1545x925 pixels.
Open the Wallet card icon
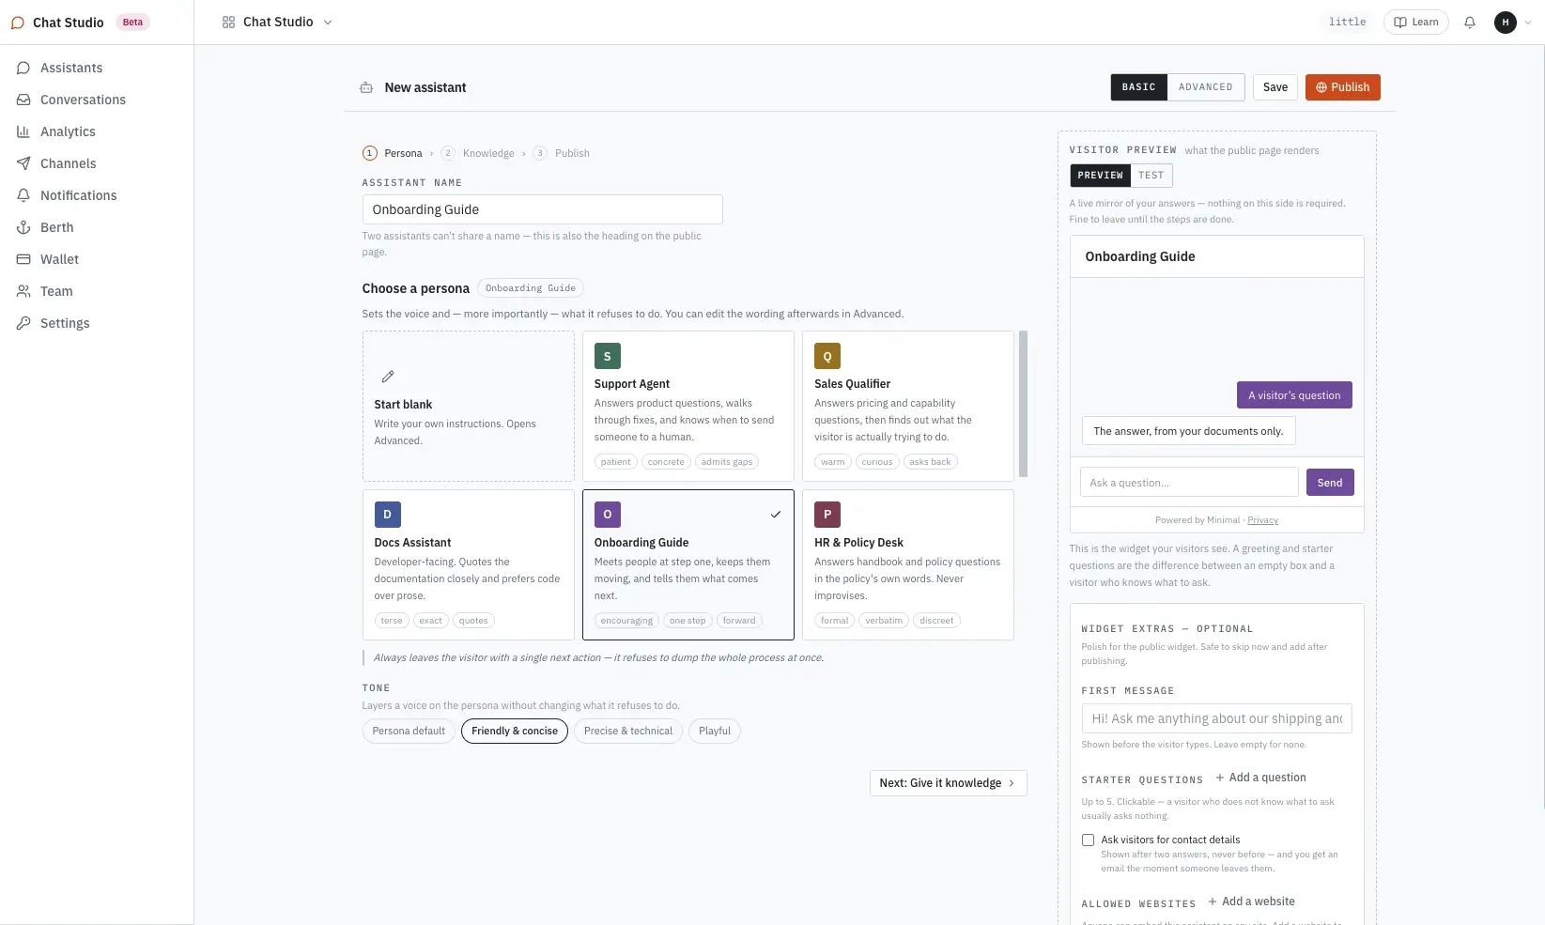pos(23,259)
